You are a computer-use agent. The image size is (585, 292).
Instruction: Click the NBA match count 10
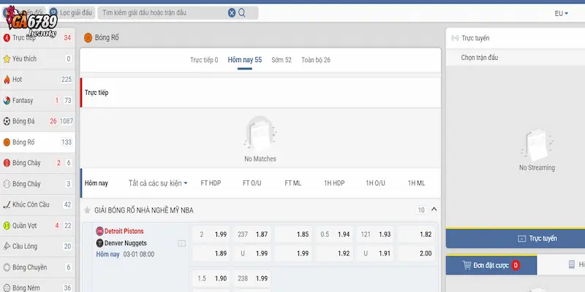(421, 210)
